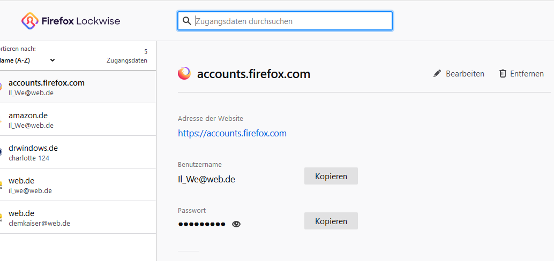This screenshot has height=261, width=554.
Task: Focus the Zugangsdaten durchsuchen search field
Action: [292, 21]
